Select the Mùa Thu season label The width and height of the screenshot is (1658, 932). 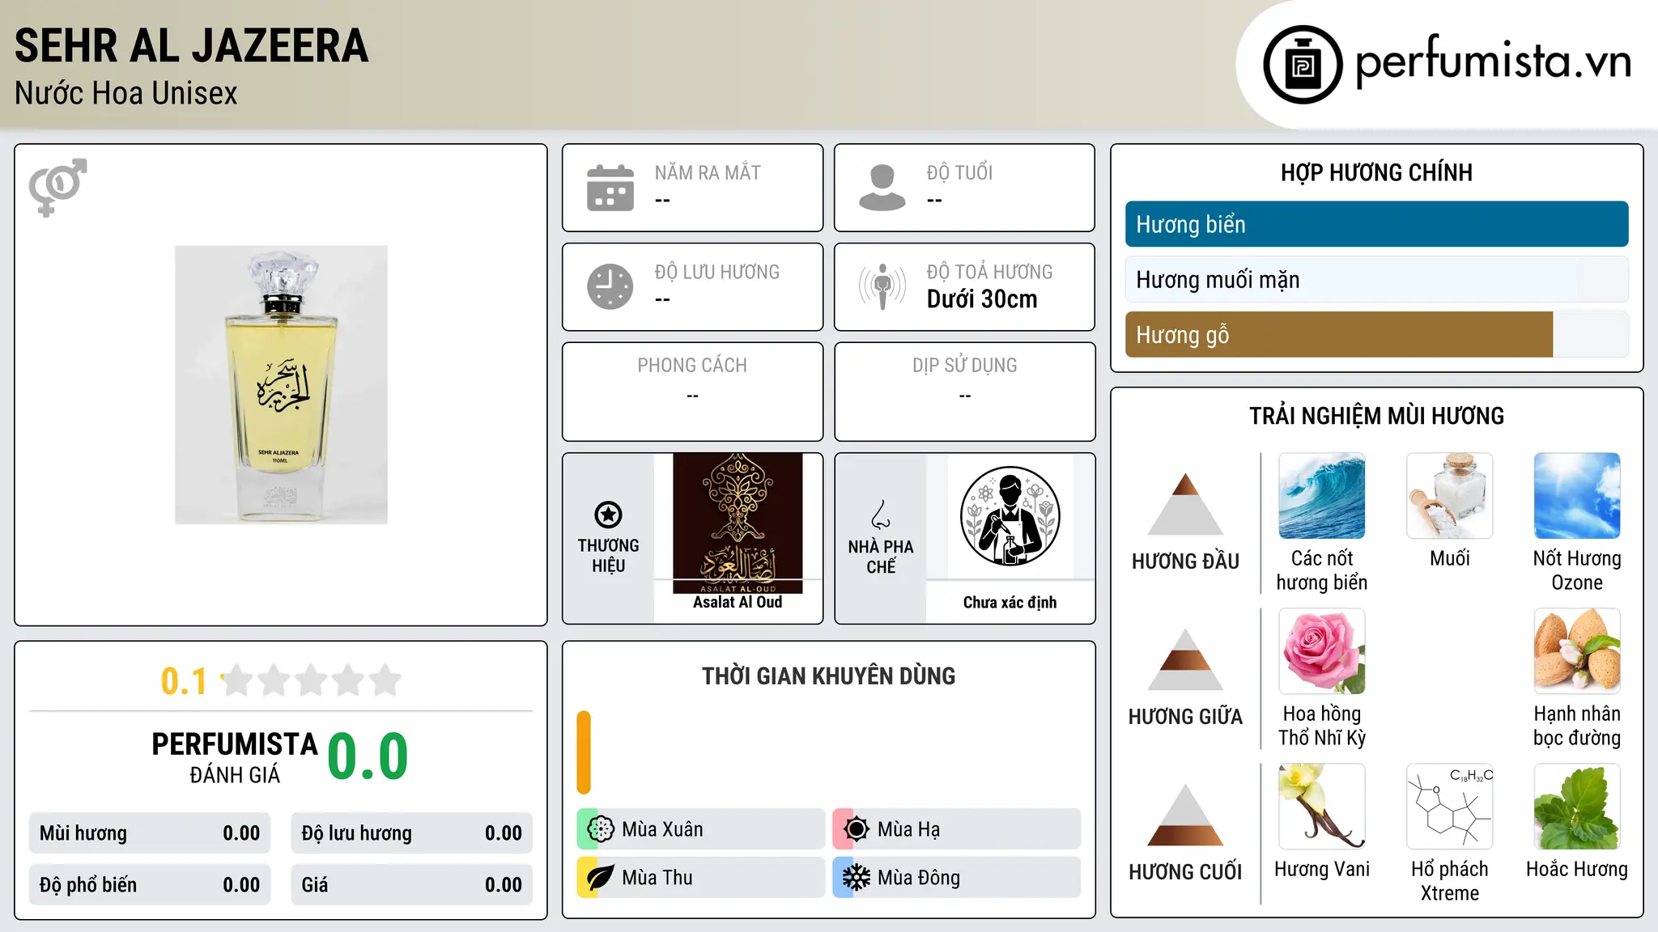coord(657,878)
